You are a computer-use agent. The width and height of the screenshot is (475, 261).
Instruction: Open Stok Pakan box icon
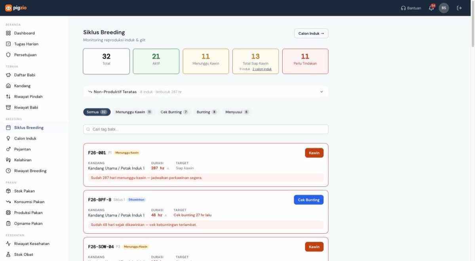point(8,191)
